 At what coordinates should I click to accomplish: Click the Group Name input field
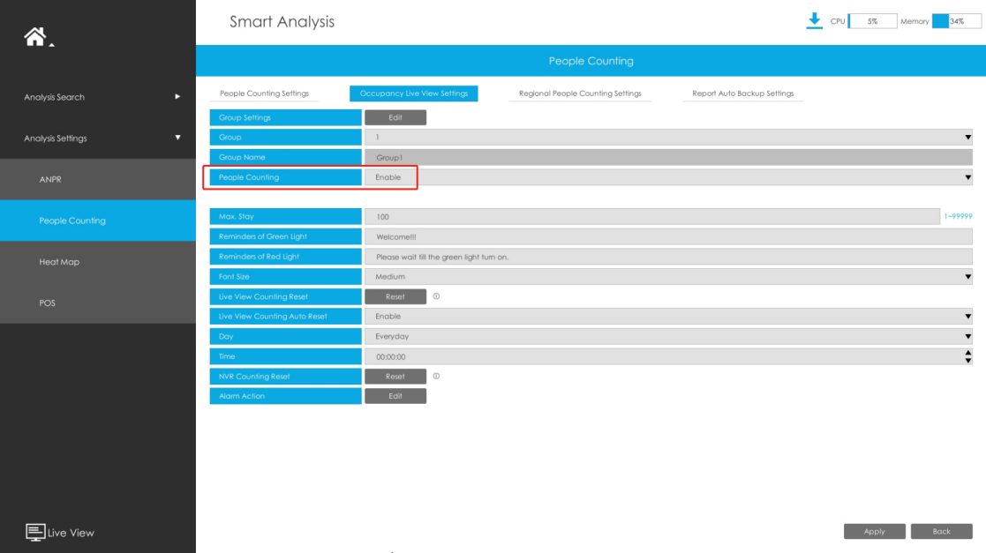coord(668,157)
